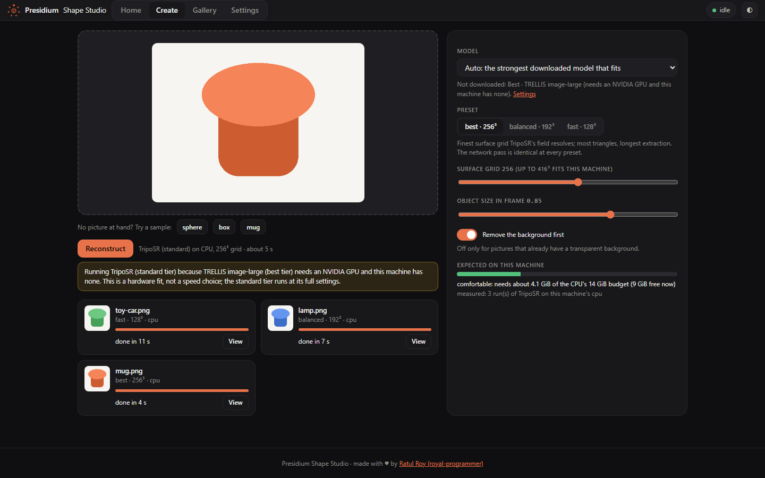
Task: Click the toy-car.png file name
Action: [x=132, y=311]
